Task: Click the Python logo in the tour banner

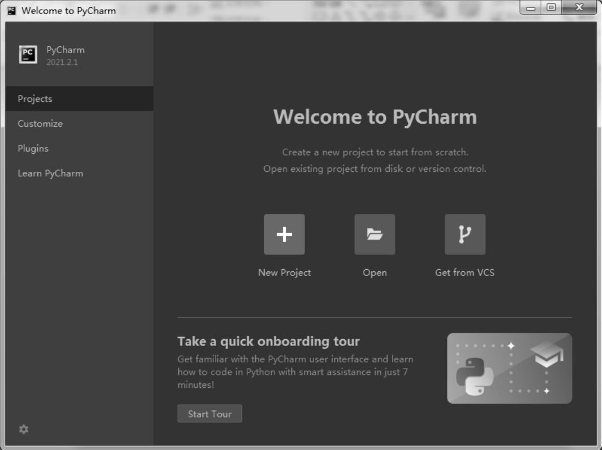Action: [475, 376]
